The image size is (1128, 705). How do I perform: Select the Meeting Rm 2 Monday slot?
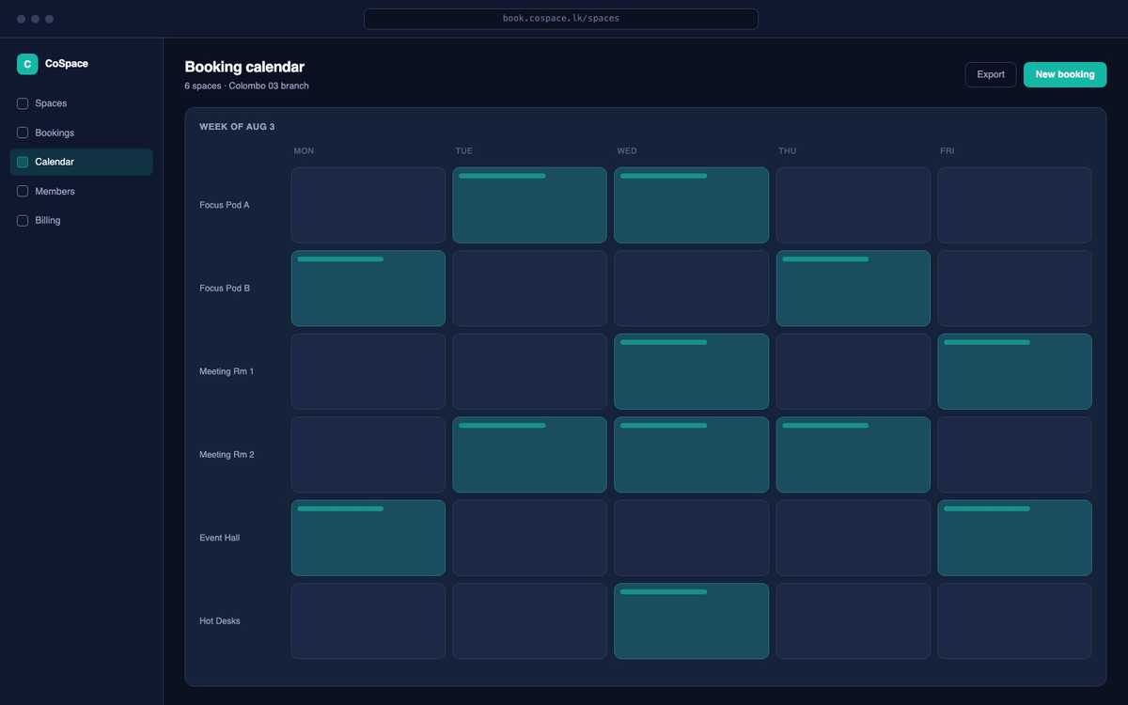368,455
